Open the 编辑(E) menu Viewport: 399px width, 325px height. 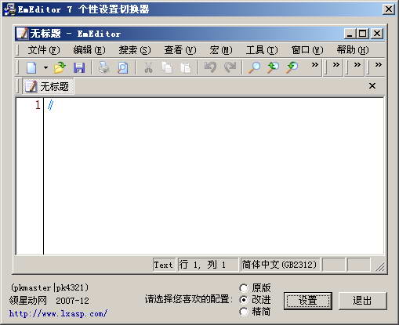tap(89, 50)
